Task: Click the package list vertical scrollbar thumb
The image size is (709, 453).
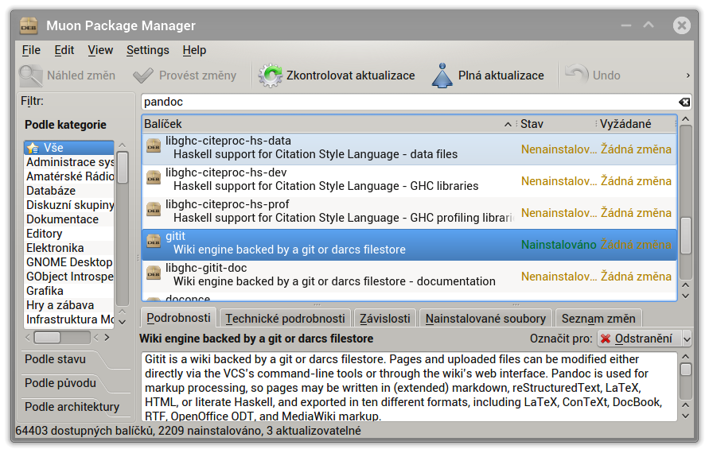Action: 685,235
